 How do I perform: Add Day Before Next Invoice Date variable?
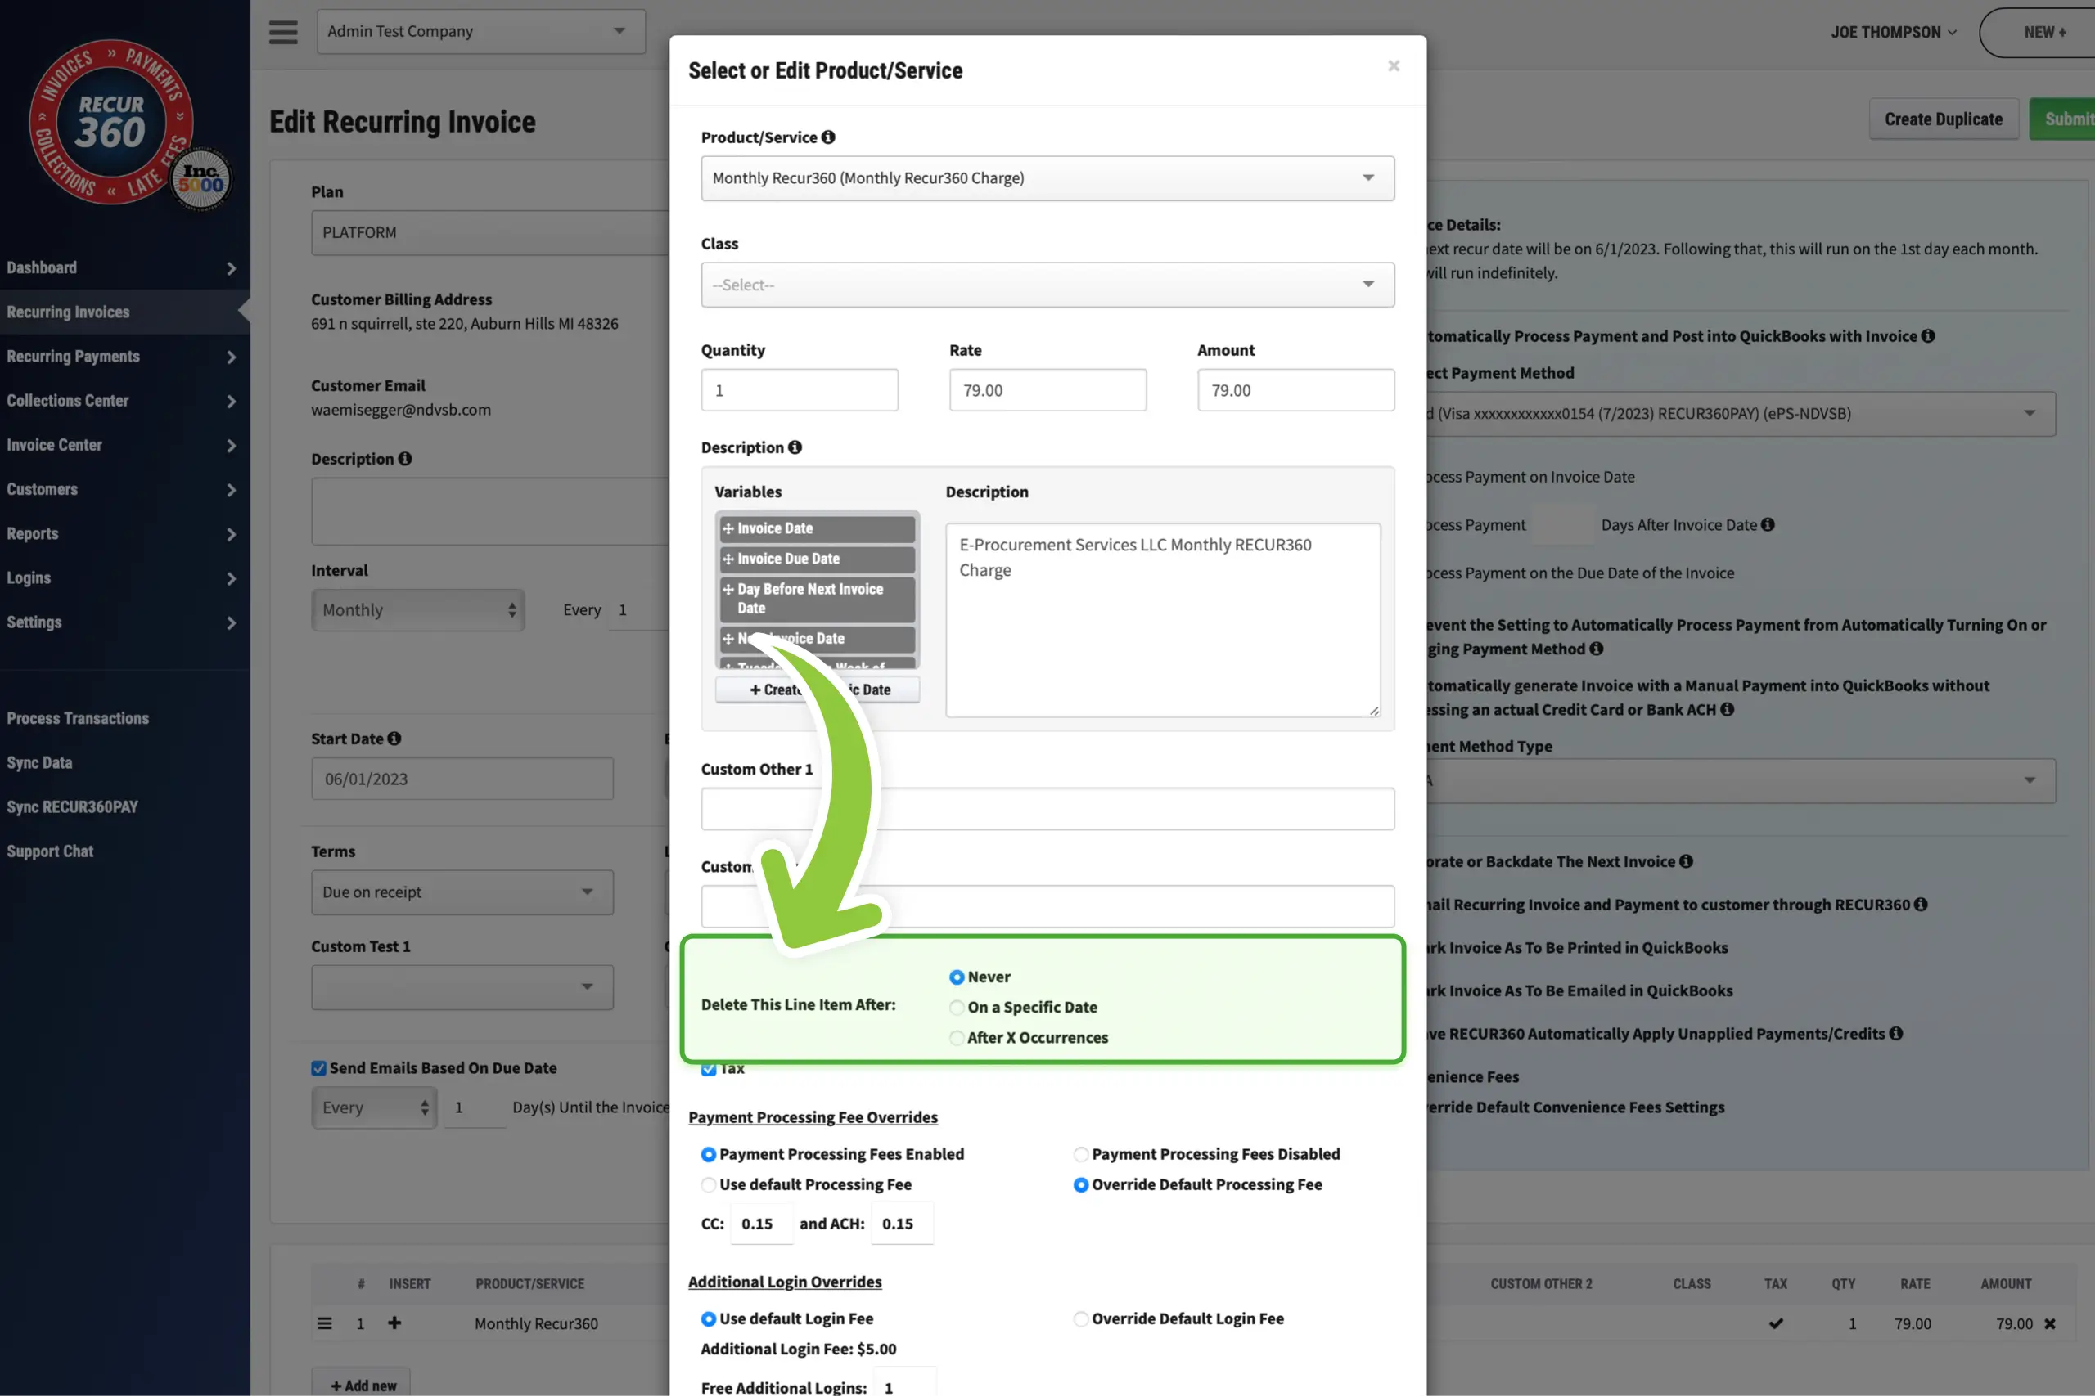818,599
